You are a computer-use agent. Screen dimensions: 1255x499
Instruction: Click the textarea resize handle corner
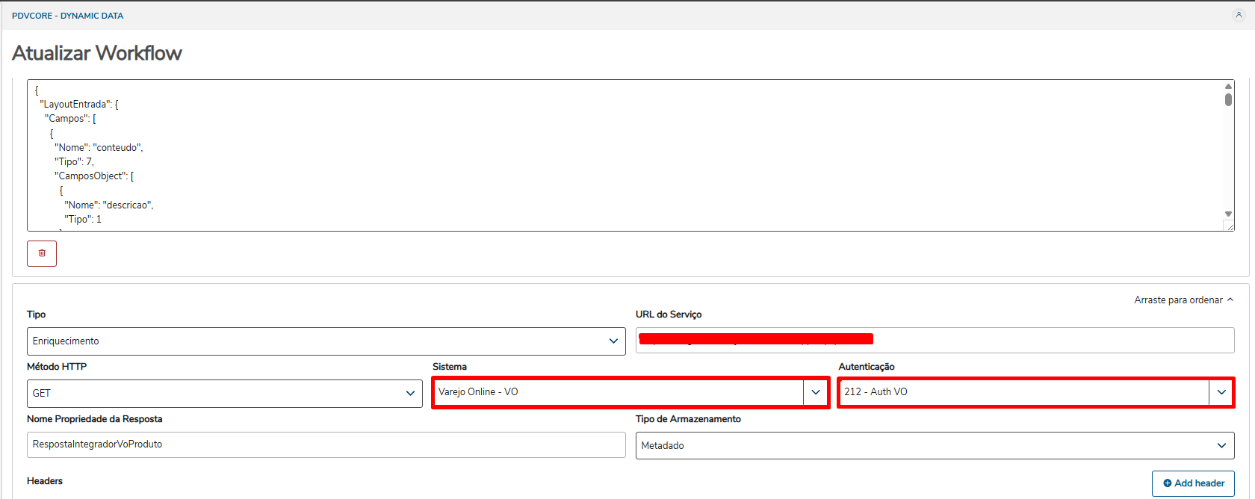[x=1229, y=226]
